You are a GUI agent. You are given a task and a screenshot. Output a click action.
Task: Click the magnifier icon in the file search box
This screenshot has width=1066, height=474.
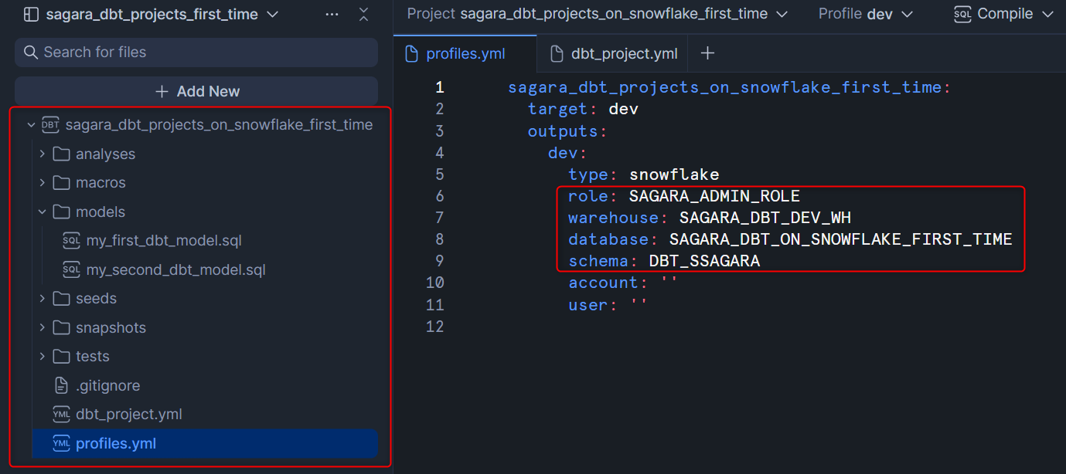point(31,52)
